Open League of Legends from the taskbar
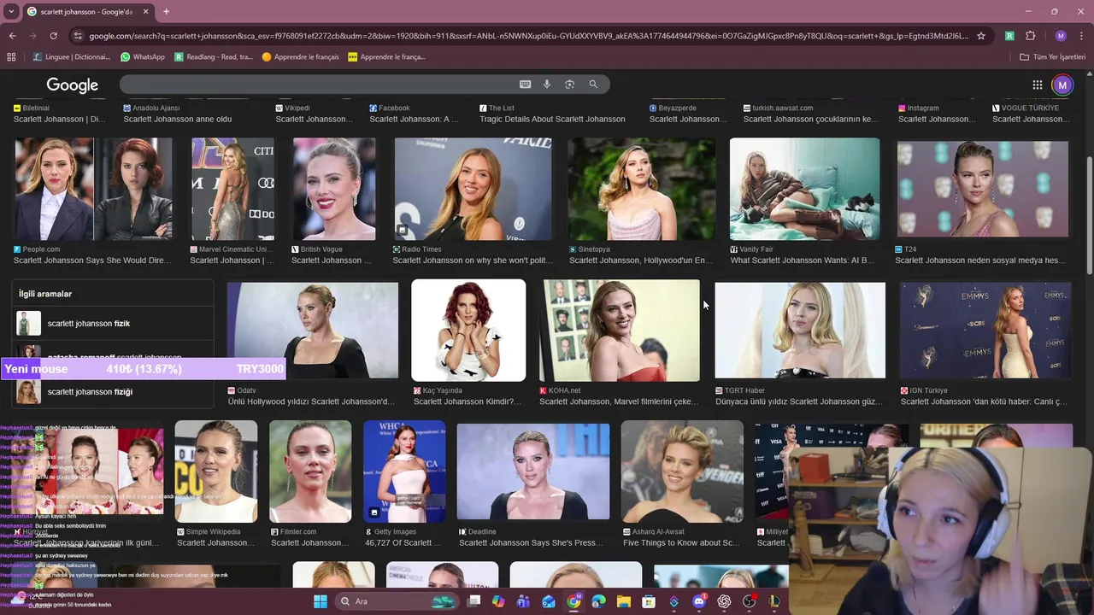Screen dimensions: 1094x615 coord(774,601)
